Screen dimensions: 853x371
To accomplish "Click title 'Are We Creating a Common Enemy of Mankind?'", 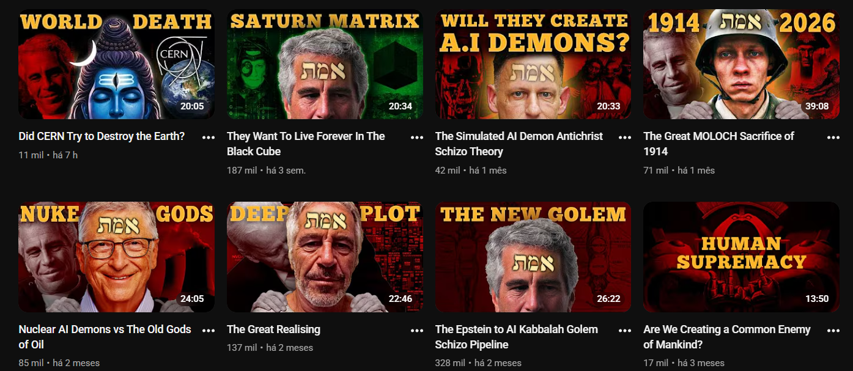I will pyautogui.click(x=727, y=337).
